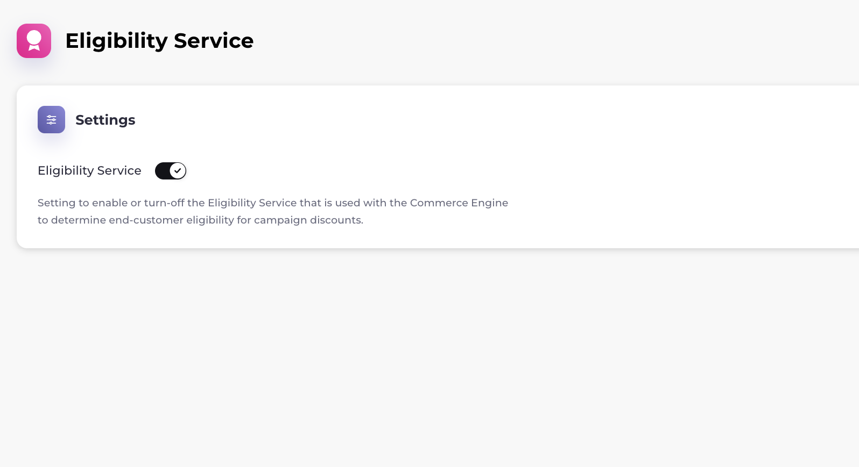Click the 'Eligibility Service' page title

159,41
